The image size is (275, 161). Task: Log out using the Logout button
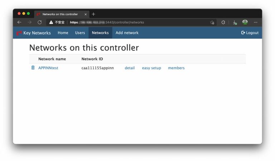(250, 33)
